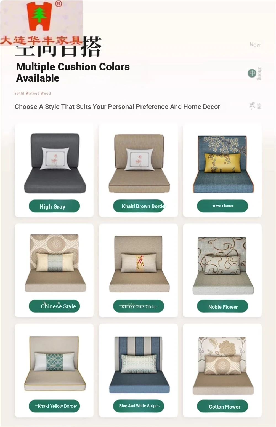Click the green circular 中 icon
The image size is (276, 427).
coord(252,73)
